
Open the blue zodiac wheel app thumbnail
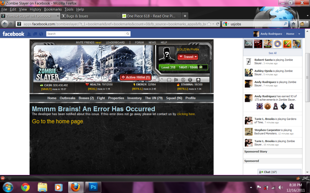click(277, 44)
